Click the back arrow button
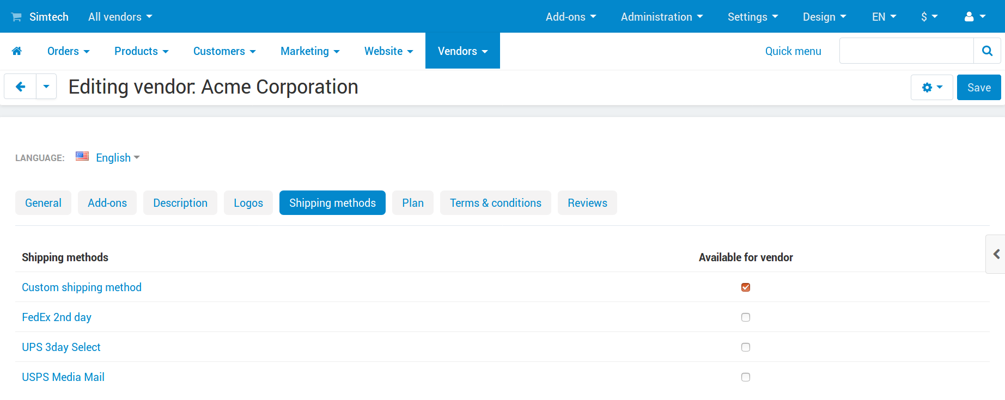 20,87
